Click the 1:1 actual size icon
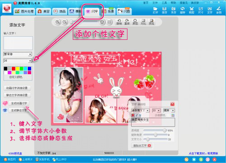 click(109, 22)
